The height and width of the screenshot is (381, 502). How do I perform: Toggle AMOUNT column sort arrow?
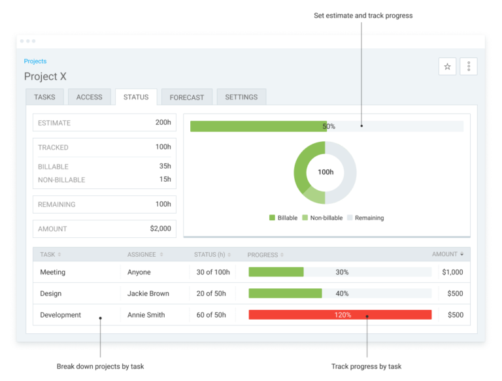[461, 254]
